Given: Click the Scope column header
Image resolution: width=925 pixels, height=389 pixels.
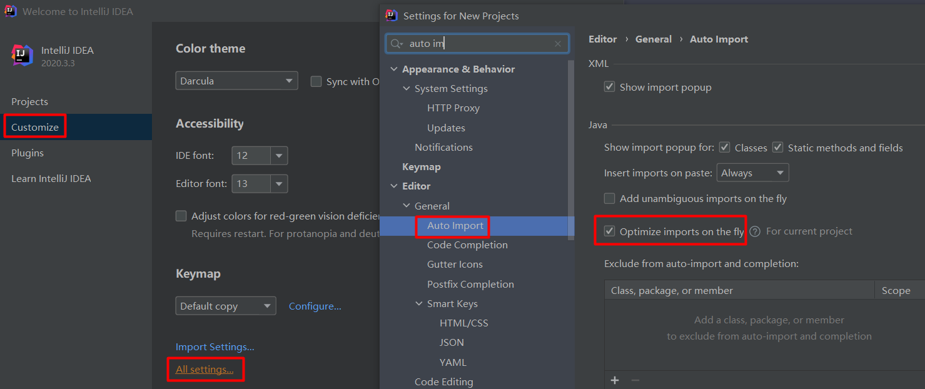Looking at the screenshot, I should point(899,290).
